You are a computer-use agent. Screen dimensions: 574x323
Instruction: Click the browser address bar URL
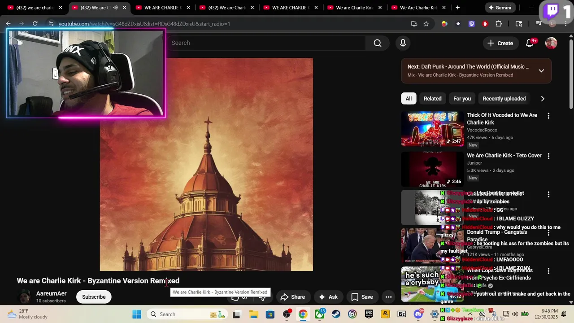[144, 24]
